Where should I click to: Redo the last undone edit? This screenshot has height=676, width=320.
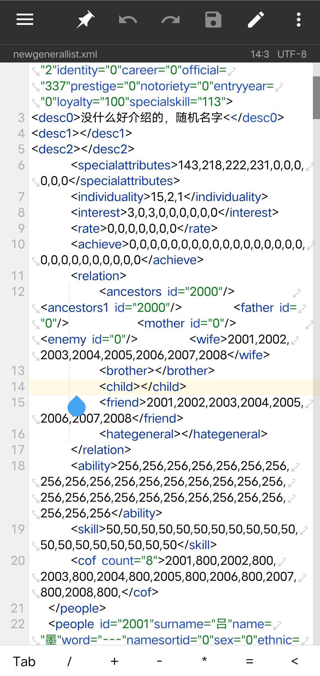coord(170,20)
